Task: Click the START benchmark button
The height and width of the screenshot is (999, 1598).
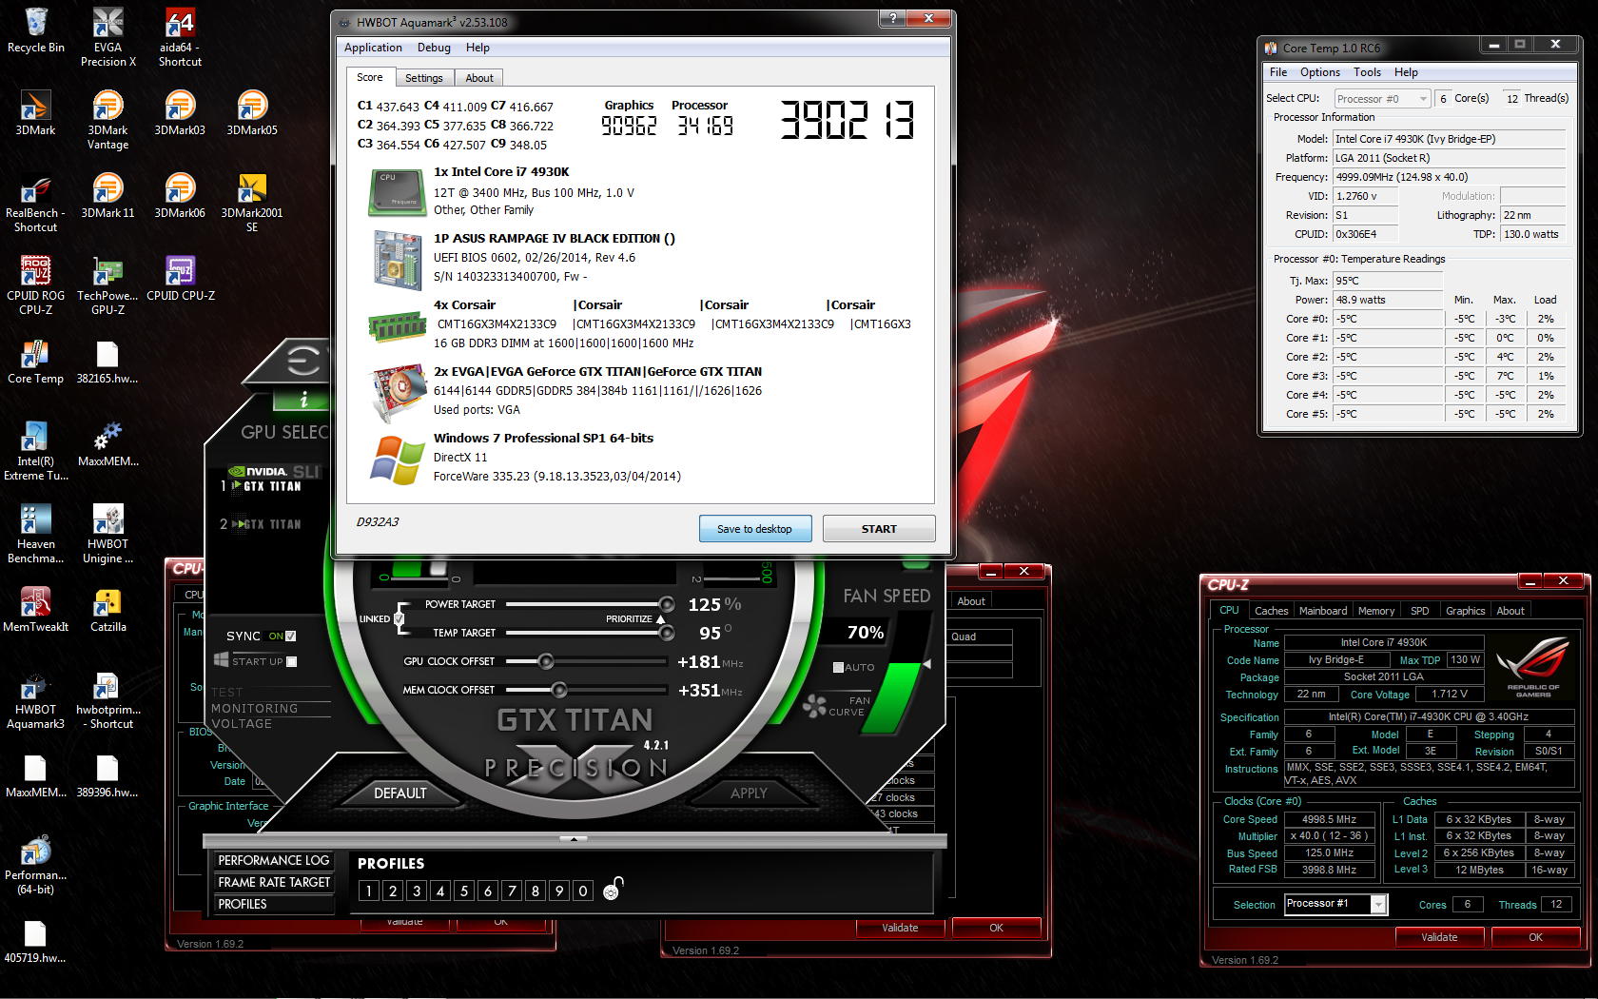Action: point(879,529)
